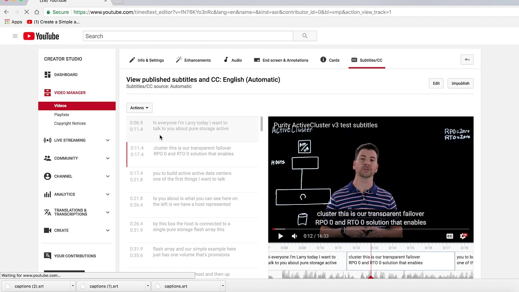This screenshot has width=519, height=292.
Task: Click the music note Audio icon
Action: tap(226, 60)
